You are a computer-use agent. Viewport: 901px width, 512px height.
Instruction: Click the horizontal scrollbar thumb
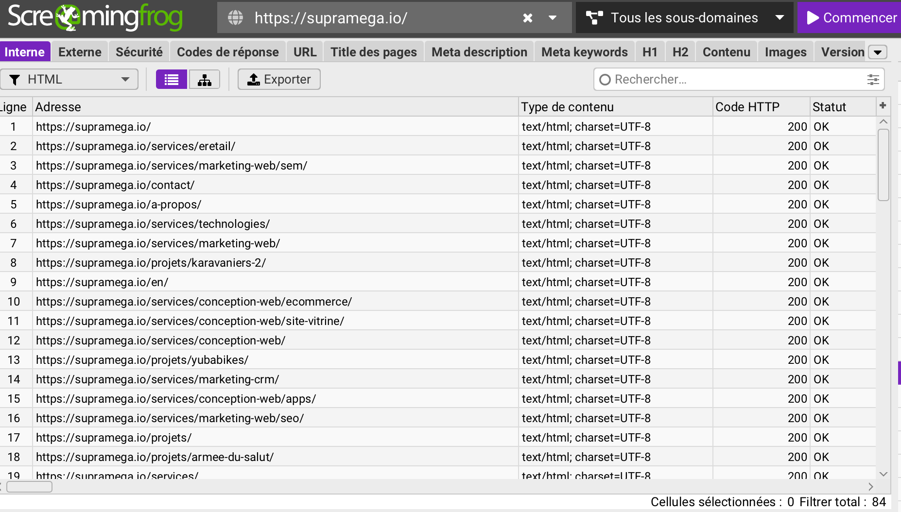29,486
